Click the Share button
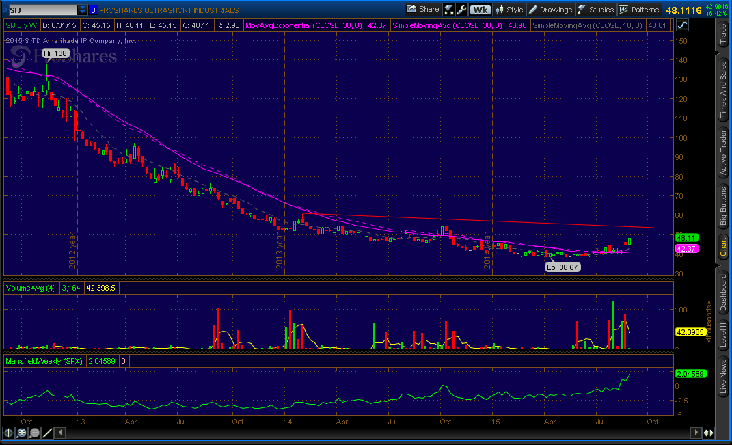This screenshot has height=445, width=732. click(x=422, y=10)
